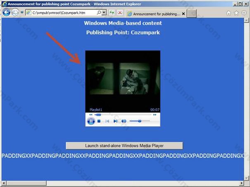Click the horizontal scrollbar left arrow
The height and width of the screenshot is (187, 250).
point(4,183)
